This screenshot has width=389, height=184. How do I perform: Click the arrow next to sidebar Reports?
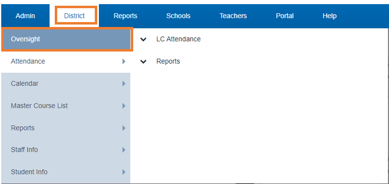click(x=123, y=128)
